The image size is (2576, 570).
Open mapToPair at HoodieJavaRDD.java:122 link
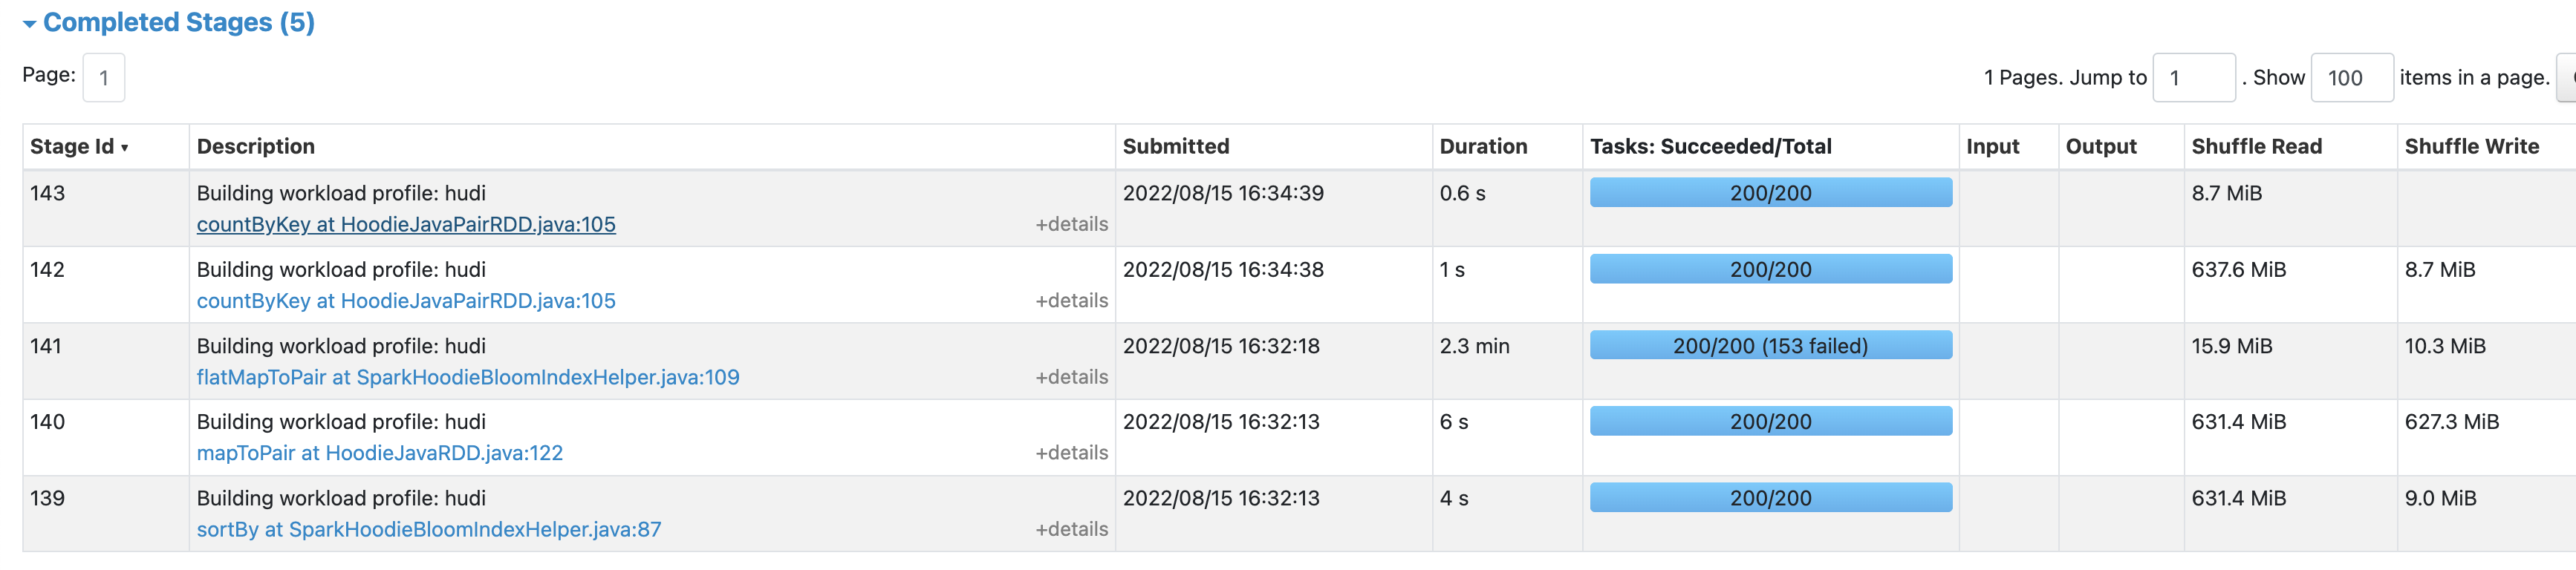[379, 452]
